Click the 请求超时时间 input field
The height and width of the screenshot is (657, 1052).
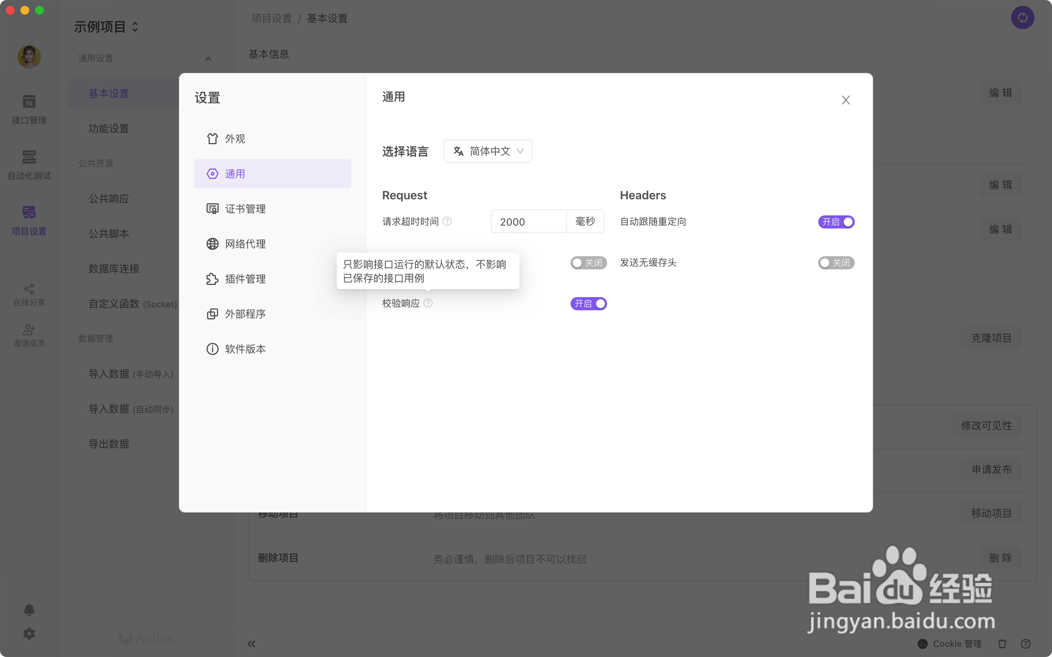(529, 222)
